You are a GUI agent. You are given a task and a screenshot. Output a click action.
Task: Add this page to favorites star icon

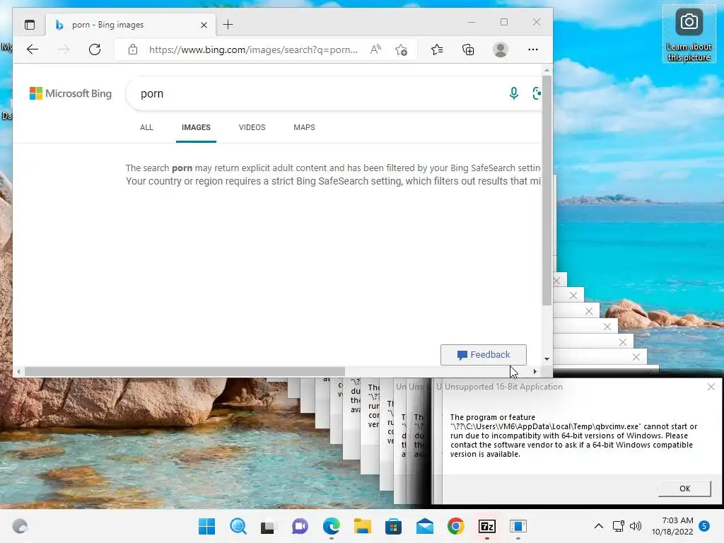click(x=402, y=49)
